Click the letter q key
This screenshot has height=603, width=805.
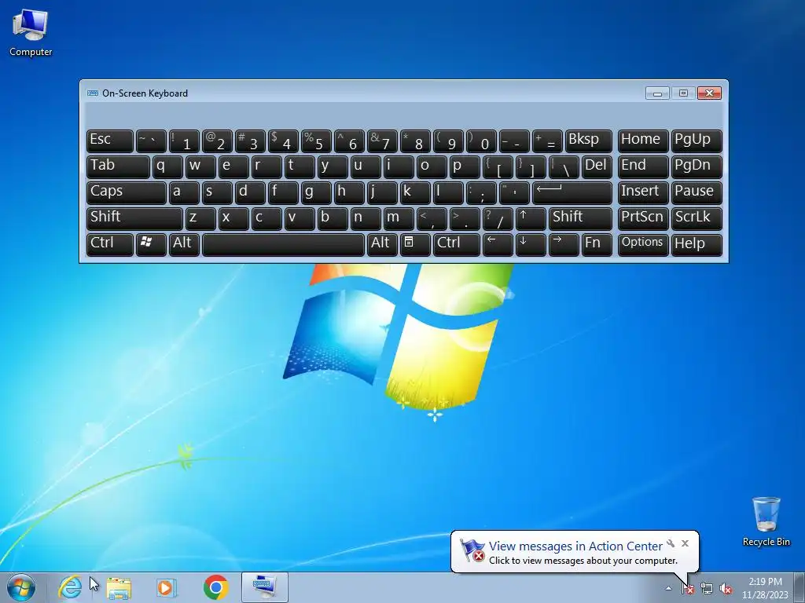tap(167, 166)
